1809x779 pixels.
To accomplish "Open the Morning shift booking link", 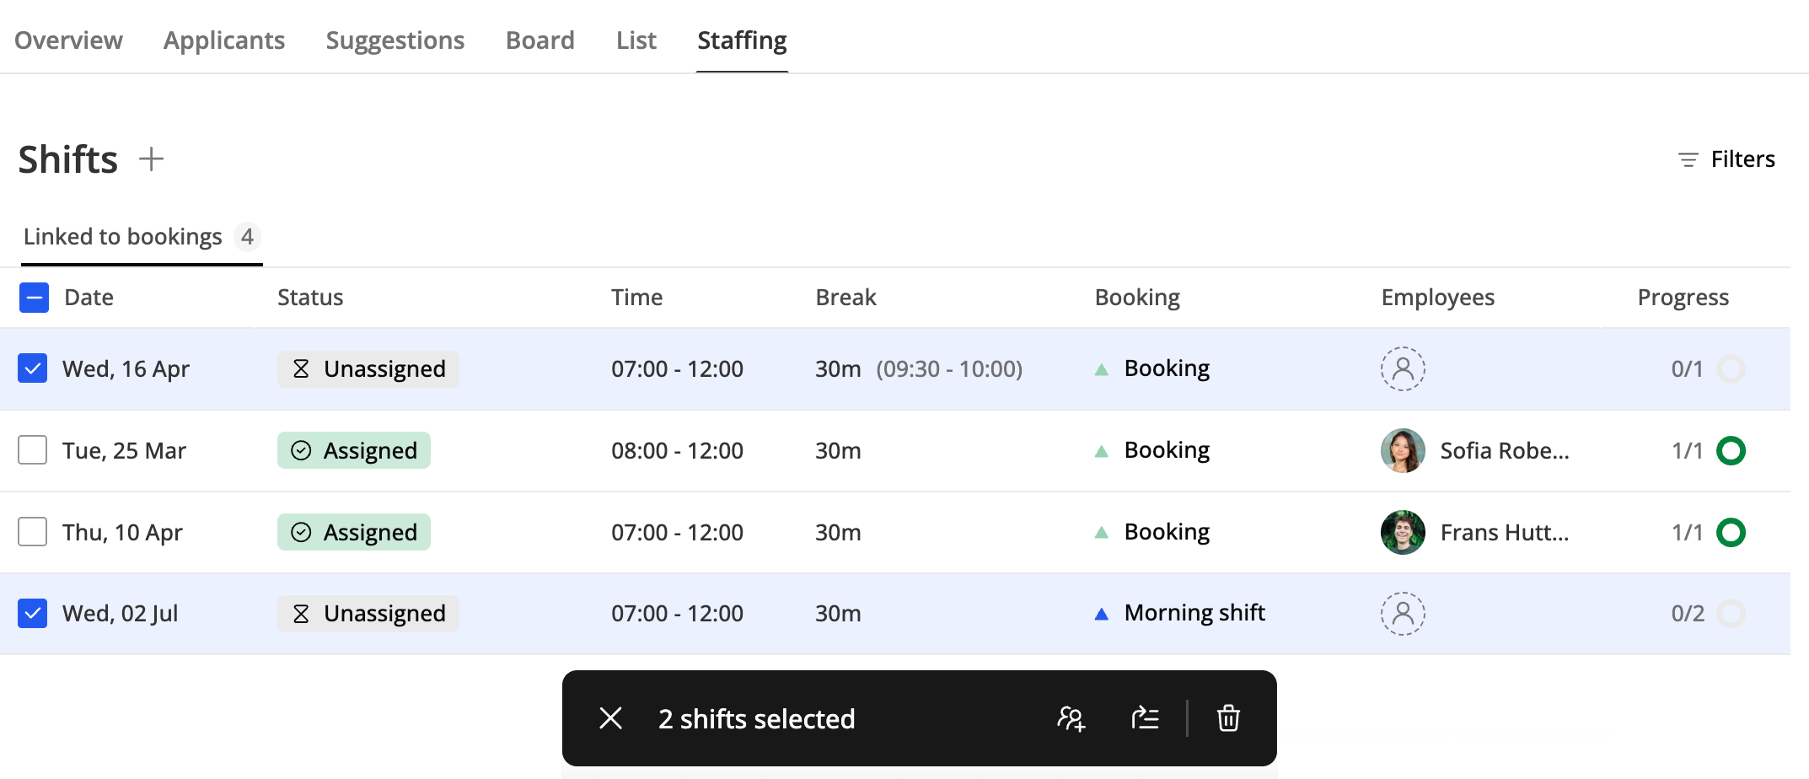I will (1194, 613).
